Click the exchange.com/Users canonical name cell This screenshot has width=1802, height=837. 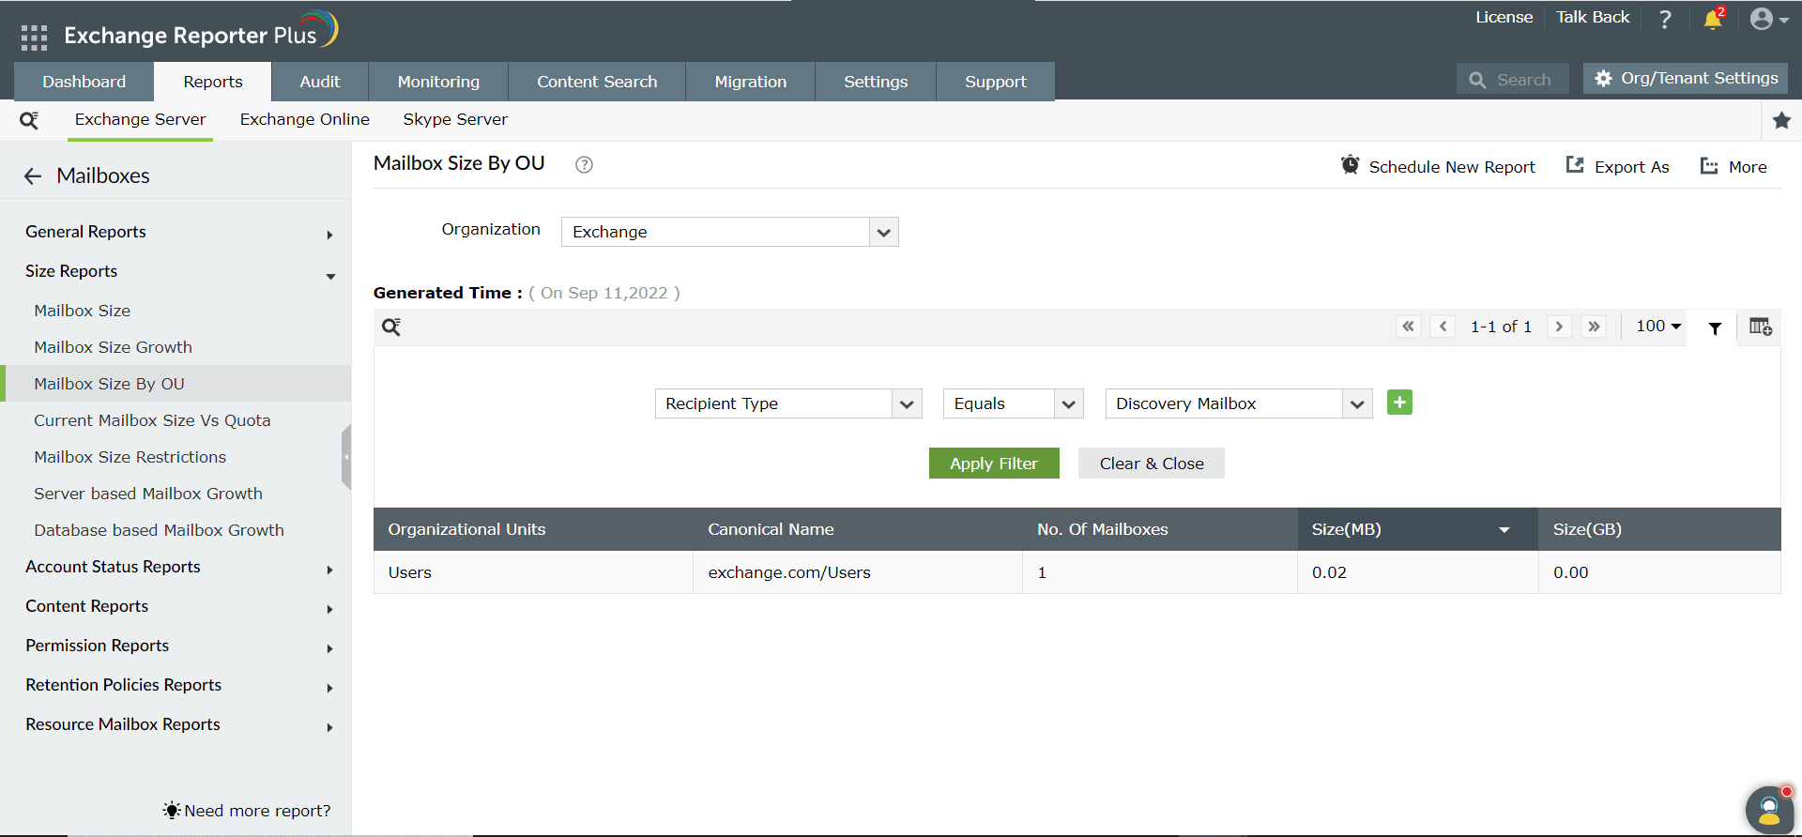pyautogui.click(x=858, y=572)
